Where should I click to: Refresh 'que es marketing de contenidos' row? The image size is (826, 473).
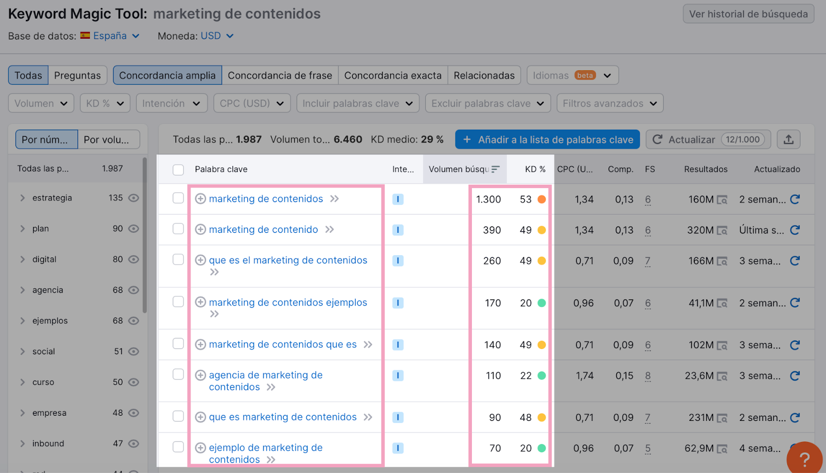coord(795,417)
